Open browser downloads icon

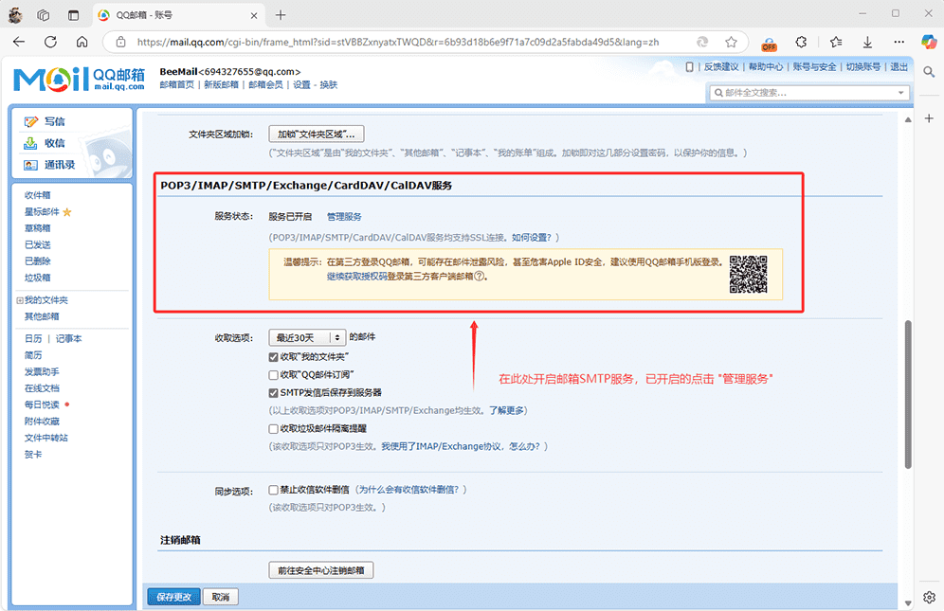pos(867,42)
